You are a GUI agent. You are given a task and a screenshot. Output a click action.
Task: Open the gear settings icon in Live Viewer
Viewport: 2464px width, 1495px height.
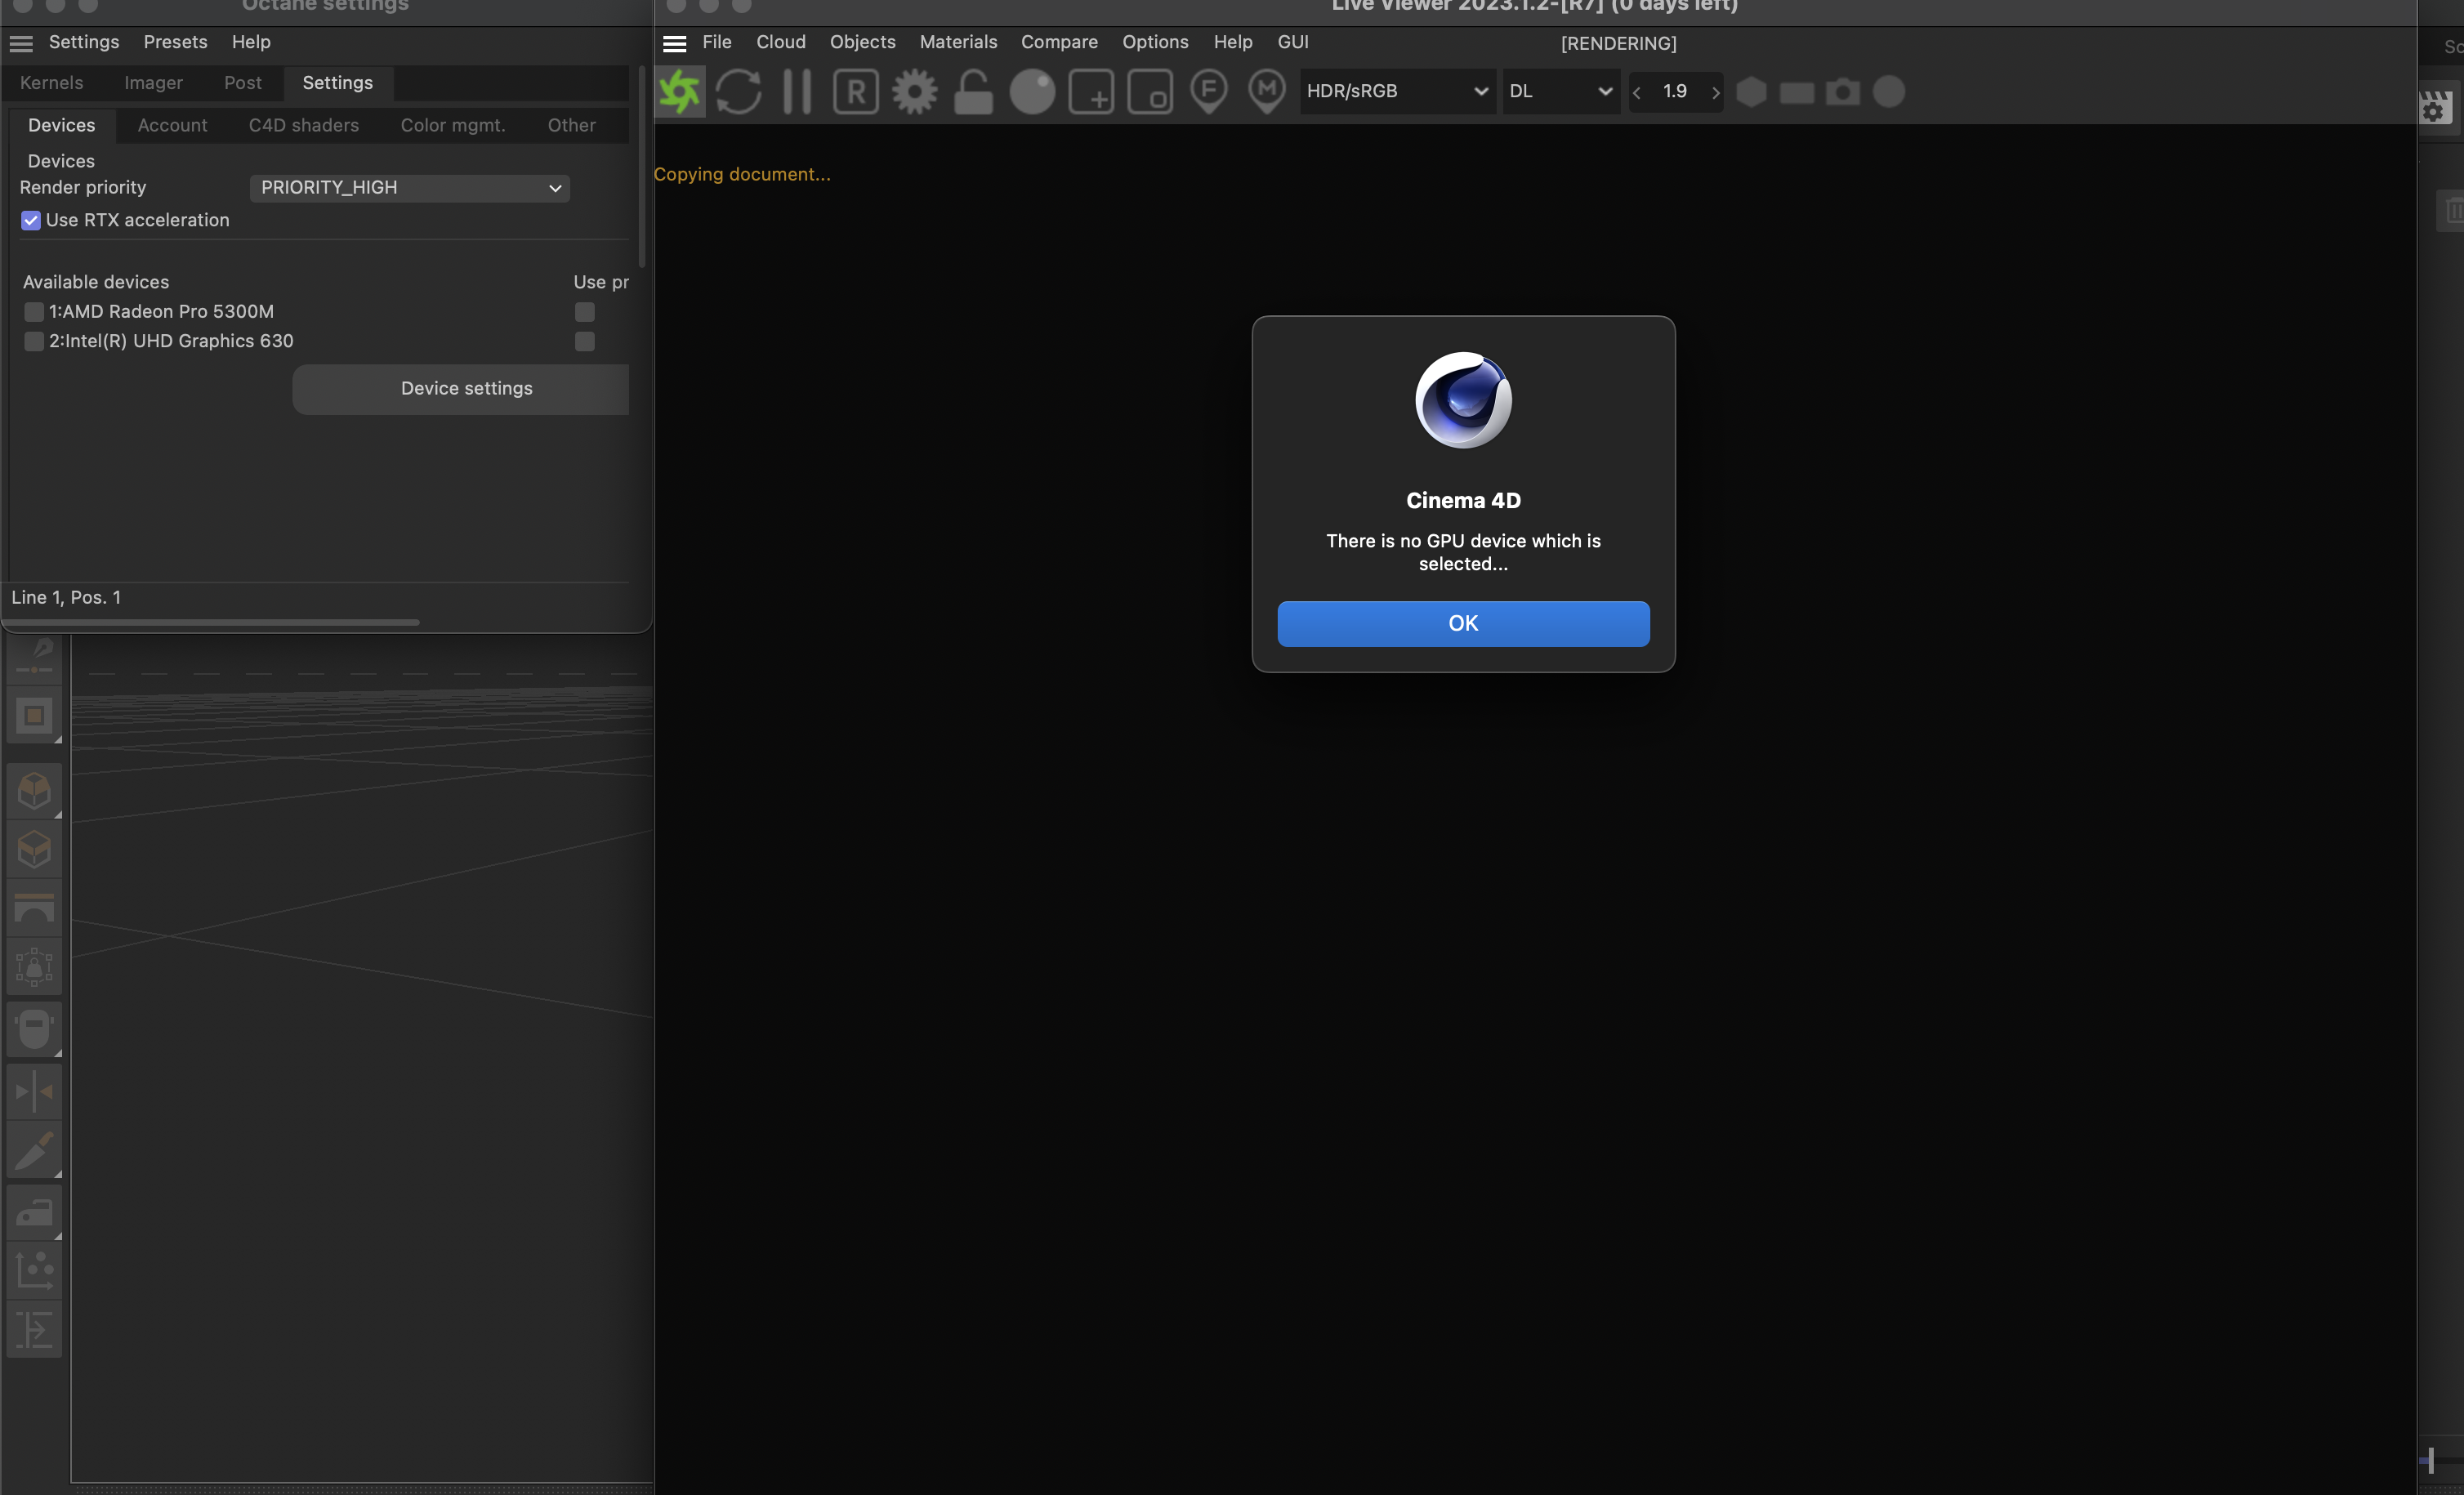coord(914,91)
